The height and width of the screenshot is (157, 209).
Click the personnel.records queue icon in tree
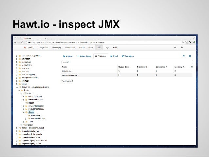click(28, 118)
